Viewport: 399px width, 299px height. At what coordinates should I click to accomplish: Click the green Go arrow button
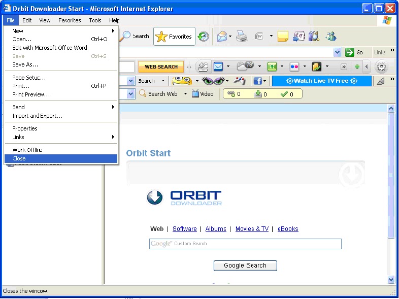pos(350,52)
